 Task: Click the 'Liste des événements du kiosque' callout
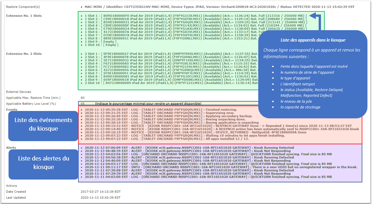point(43,124)
